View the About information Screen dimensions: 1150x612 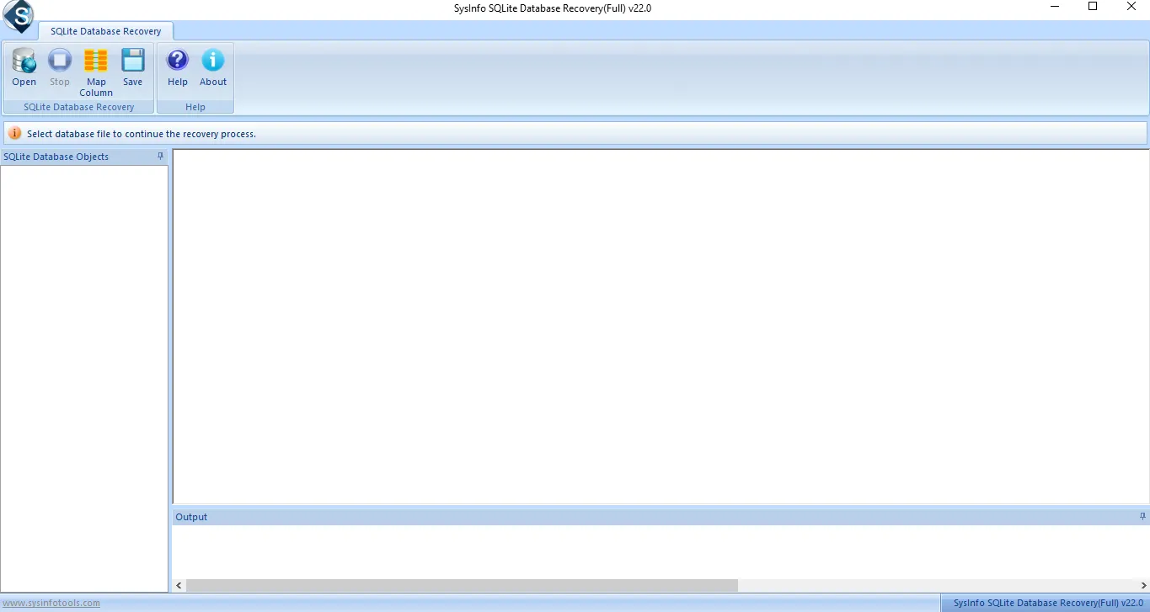[212, 67]
